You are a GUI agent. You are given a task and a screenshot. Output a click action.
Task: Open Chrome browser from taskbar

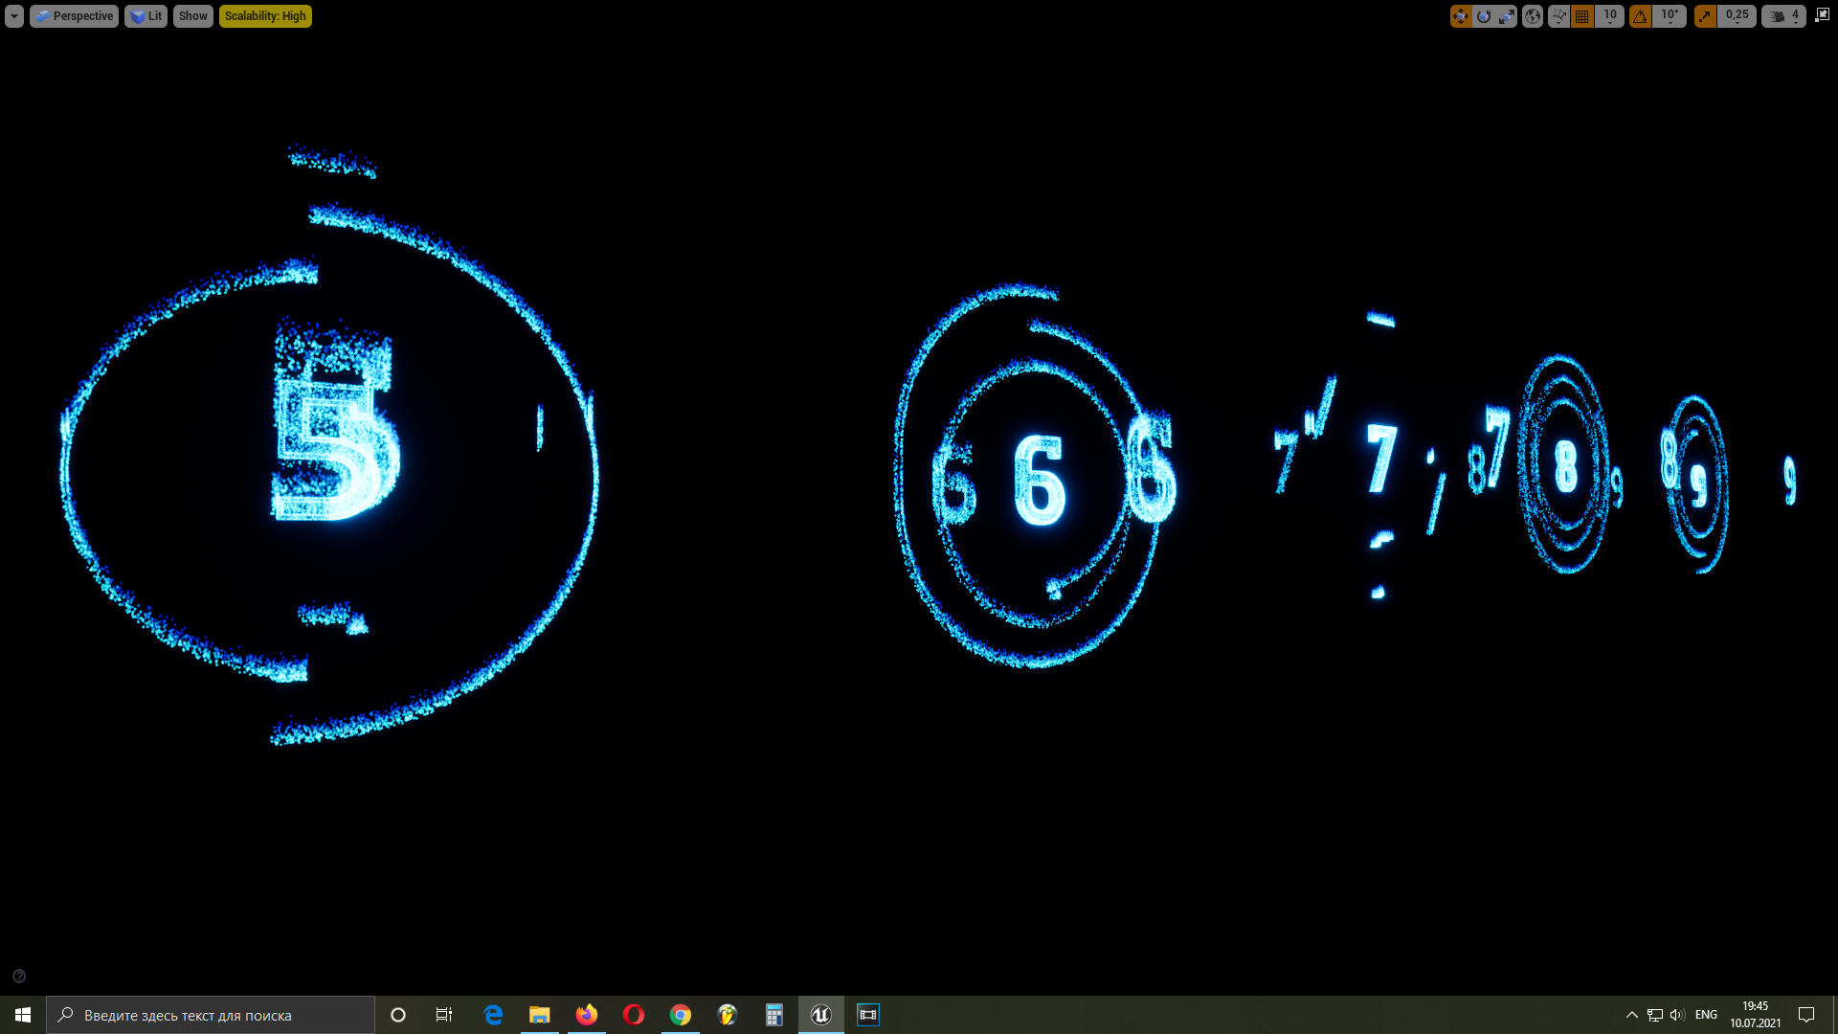(681, 1014)
